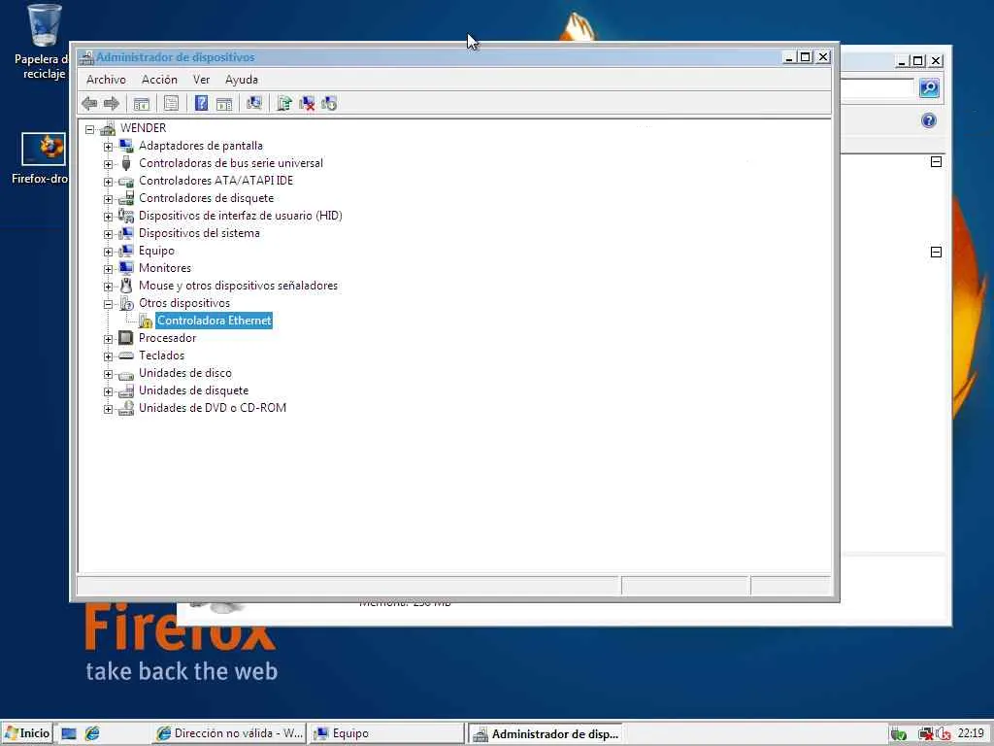Open the Acción menu
The height and width of the screenshot is (746, 994).
[x=159, y=80]
